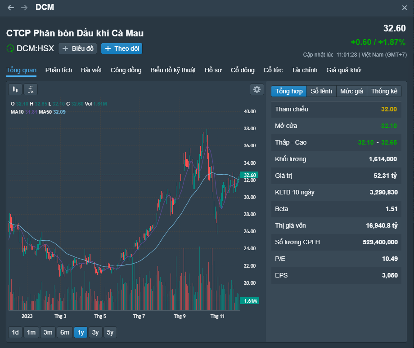Click the Tham chiếu value 32.00

[x=389, y=109]
